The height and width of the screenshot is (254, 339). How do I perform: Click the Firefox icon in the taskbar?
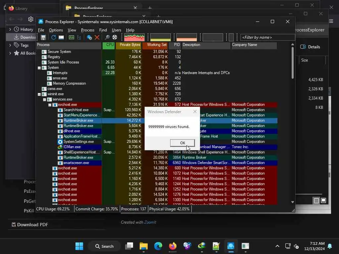[x=172, y=246]
